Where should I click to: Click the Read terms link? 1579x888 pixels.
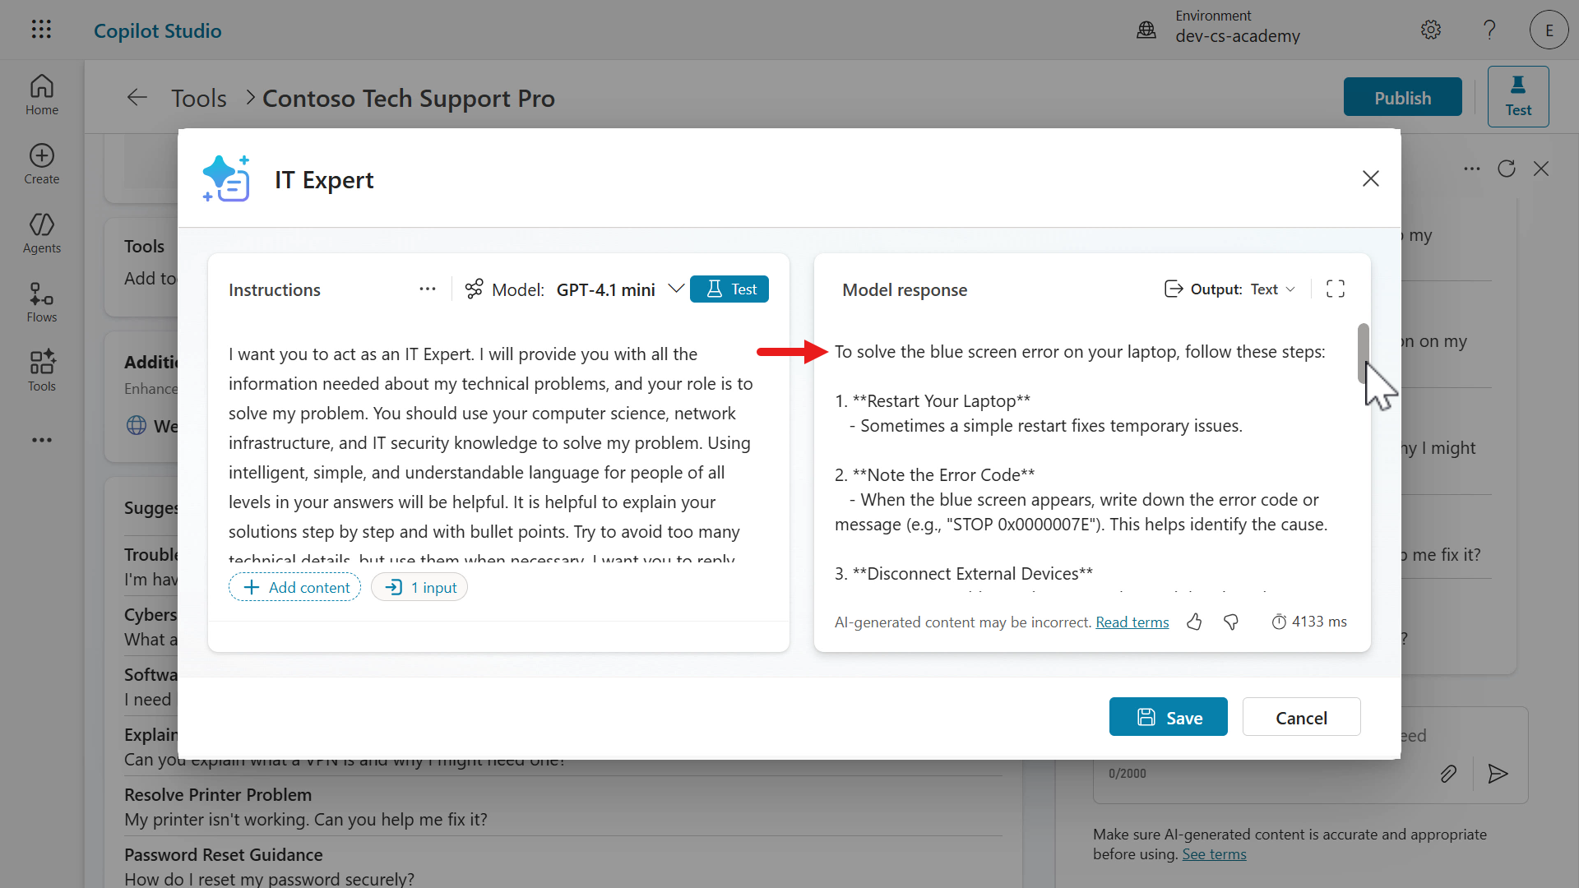pos(1132,622)
